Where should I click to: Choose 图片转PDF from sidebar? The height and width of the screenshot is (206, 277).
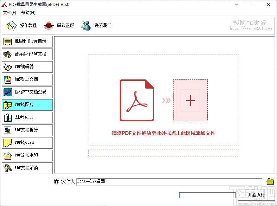click(27, 117)
